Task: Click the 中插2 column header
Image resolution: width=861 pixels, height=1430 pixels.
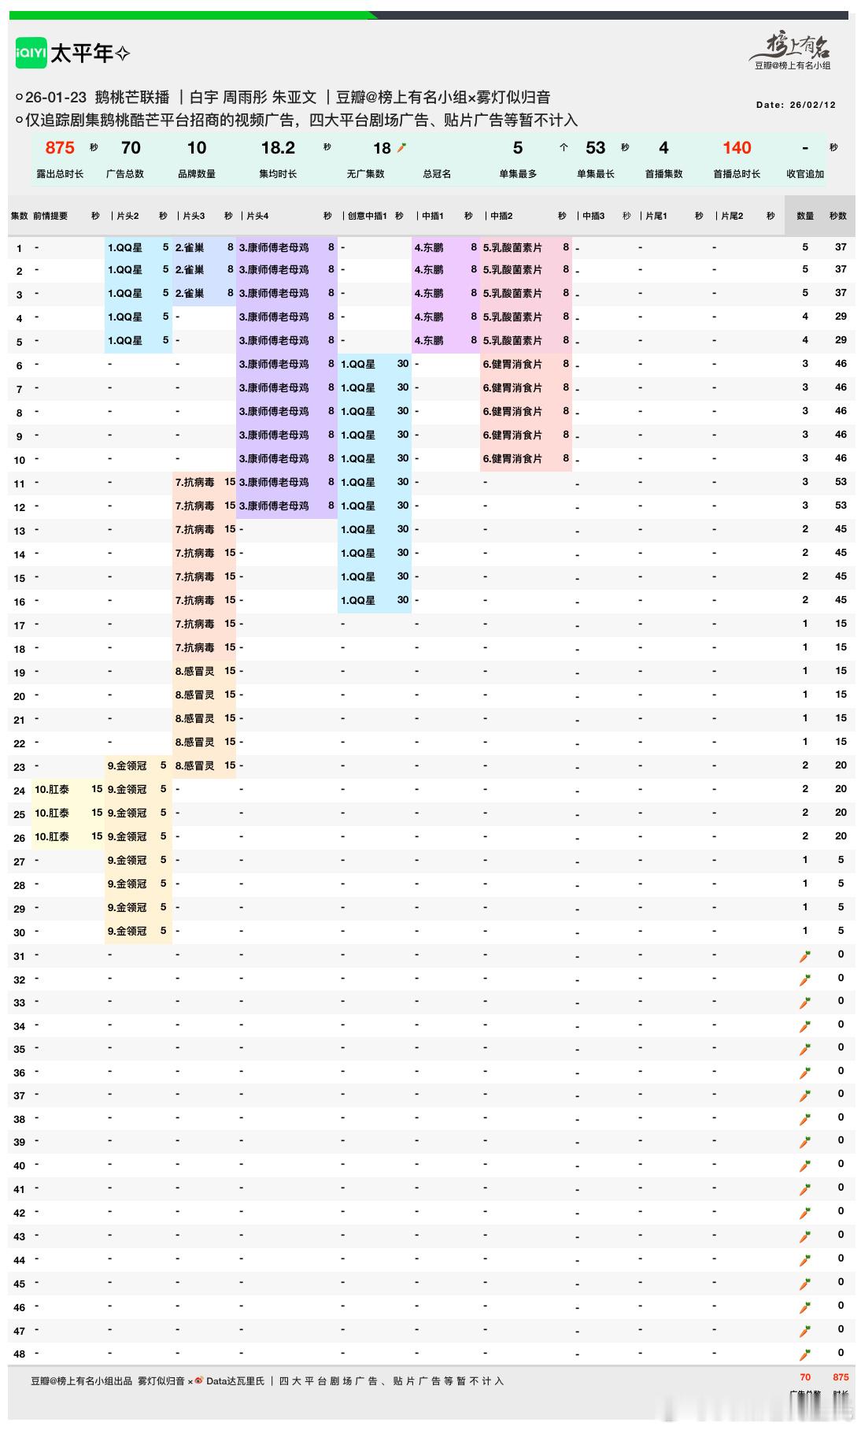Action: (501, 216)
